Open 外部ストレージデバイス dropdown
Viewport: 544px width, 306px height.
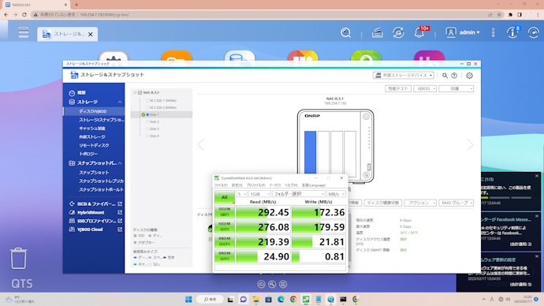pyautogui.click(x=404, y=75)
